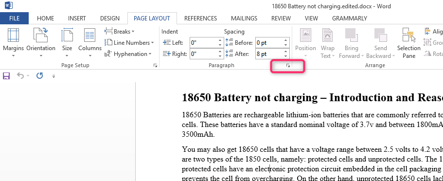Open the page Size menu
The width and height of the screenshot is (443, 181).
(67, 43)
